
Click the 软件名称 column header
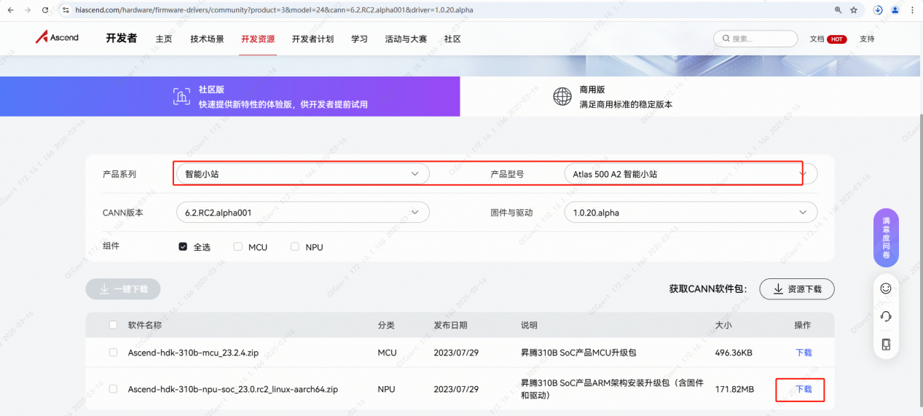tap(145, 325)
